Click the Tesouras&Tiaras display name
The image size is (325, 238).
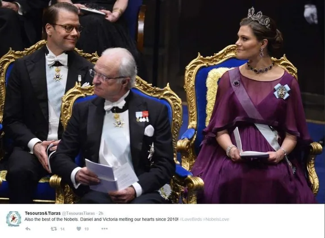(43, 213)
